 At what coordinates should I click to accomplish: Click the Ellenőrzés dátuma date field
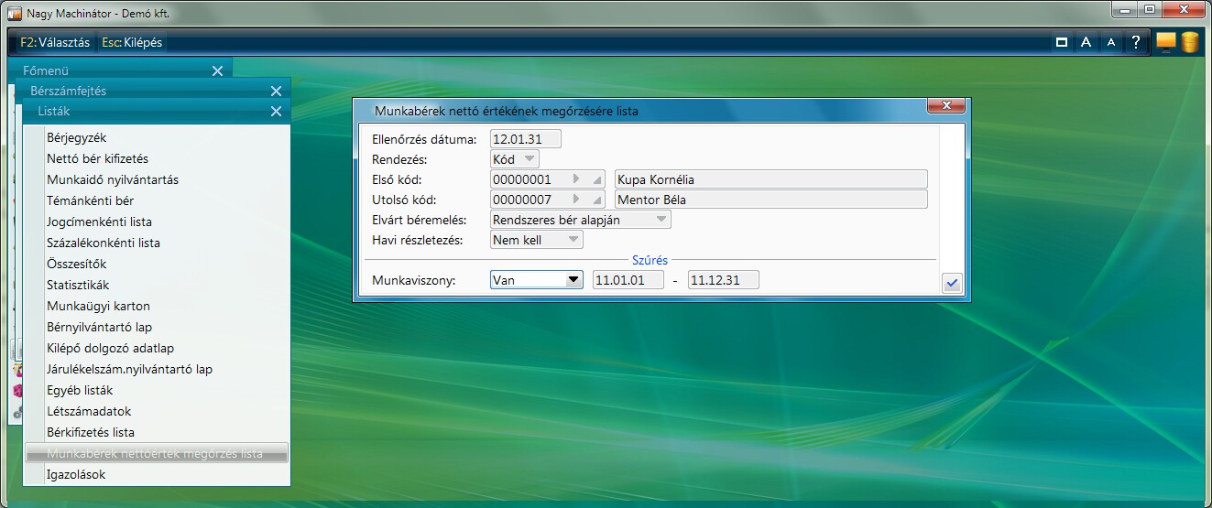525,139
